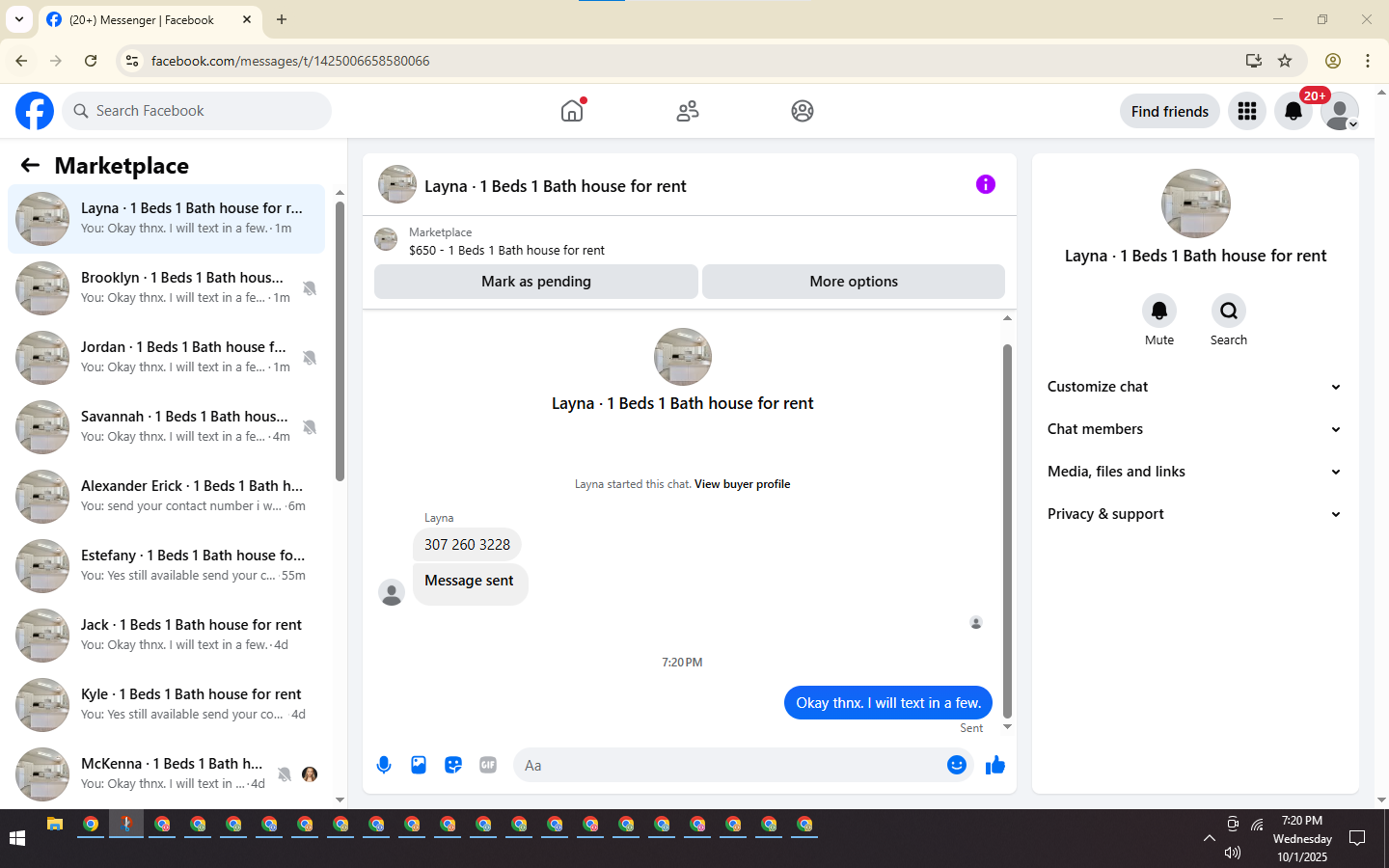The image size is (1389, 868).
Task: Open the Friends icon in top navigation
Action: (x=688, y=111)
